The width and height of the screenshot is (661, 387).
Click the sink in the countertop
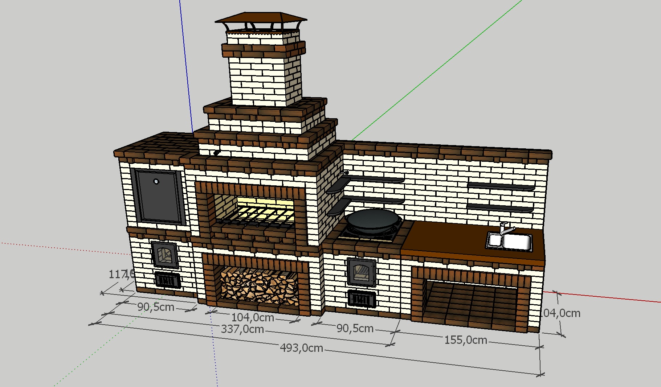510,242
